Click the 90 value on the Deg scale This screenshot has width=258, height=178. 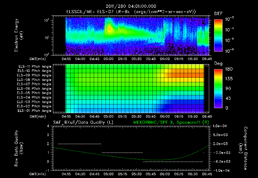click(x=228, y=89)
